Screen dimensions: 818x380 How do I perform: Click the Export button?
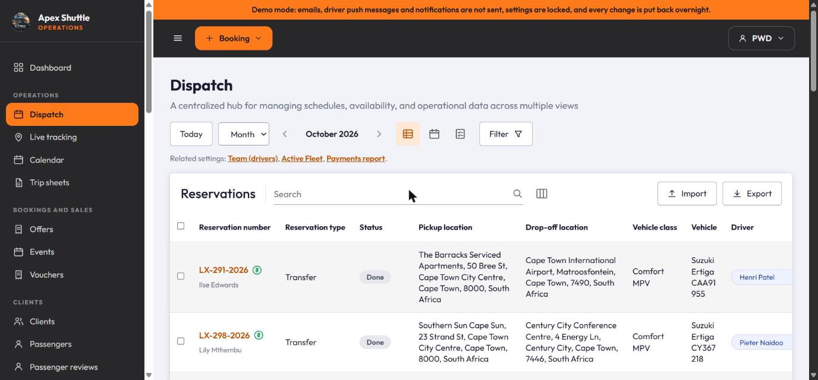pos(752,194)
